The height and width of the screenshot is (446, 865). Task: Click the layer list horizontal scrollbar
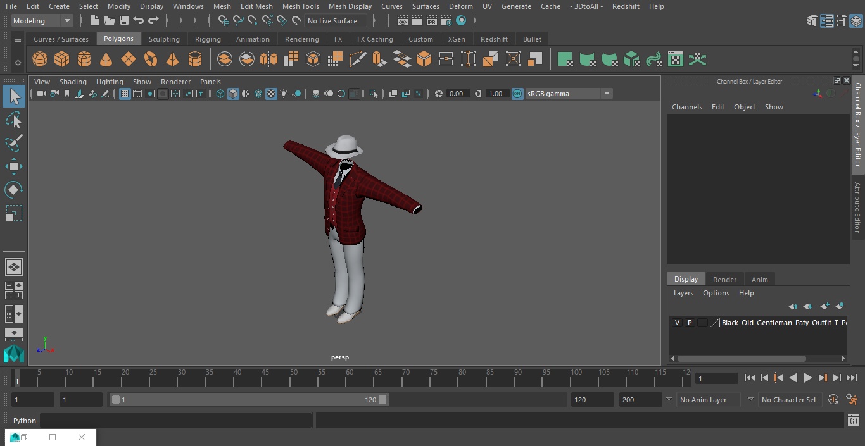pos(741,358)
